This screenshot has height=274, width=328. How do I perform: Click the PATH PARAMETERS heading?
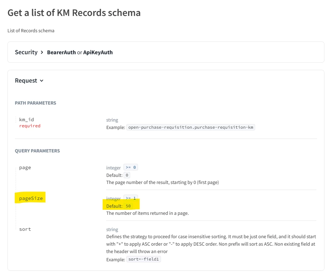[35, 103]
